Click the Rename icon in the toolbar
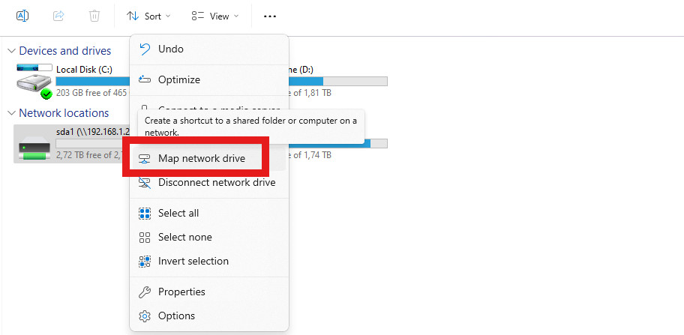Image resolution: width=684 pixels, height=335 pixels. point(22,16)
